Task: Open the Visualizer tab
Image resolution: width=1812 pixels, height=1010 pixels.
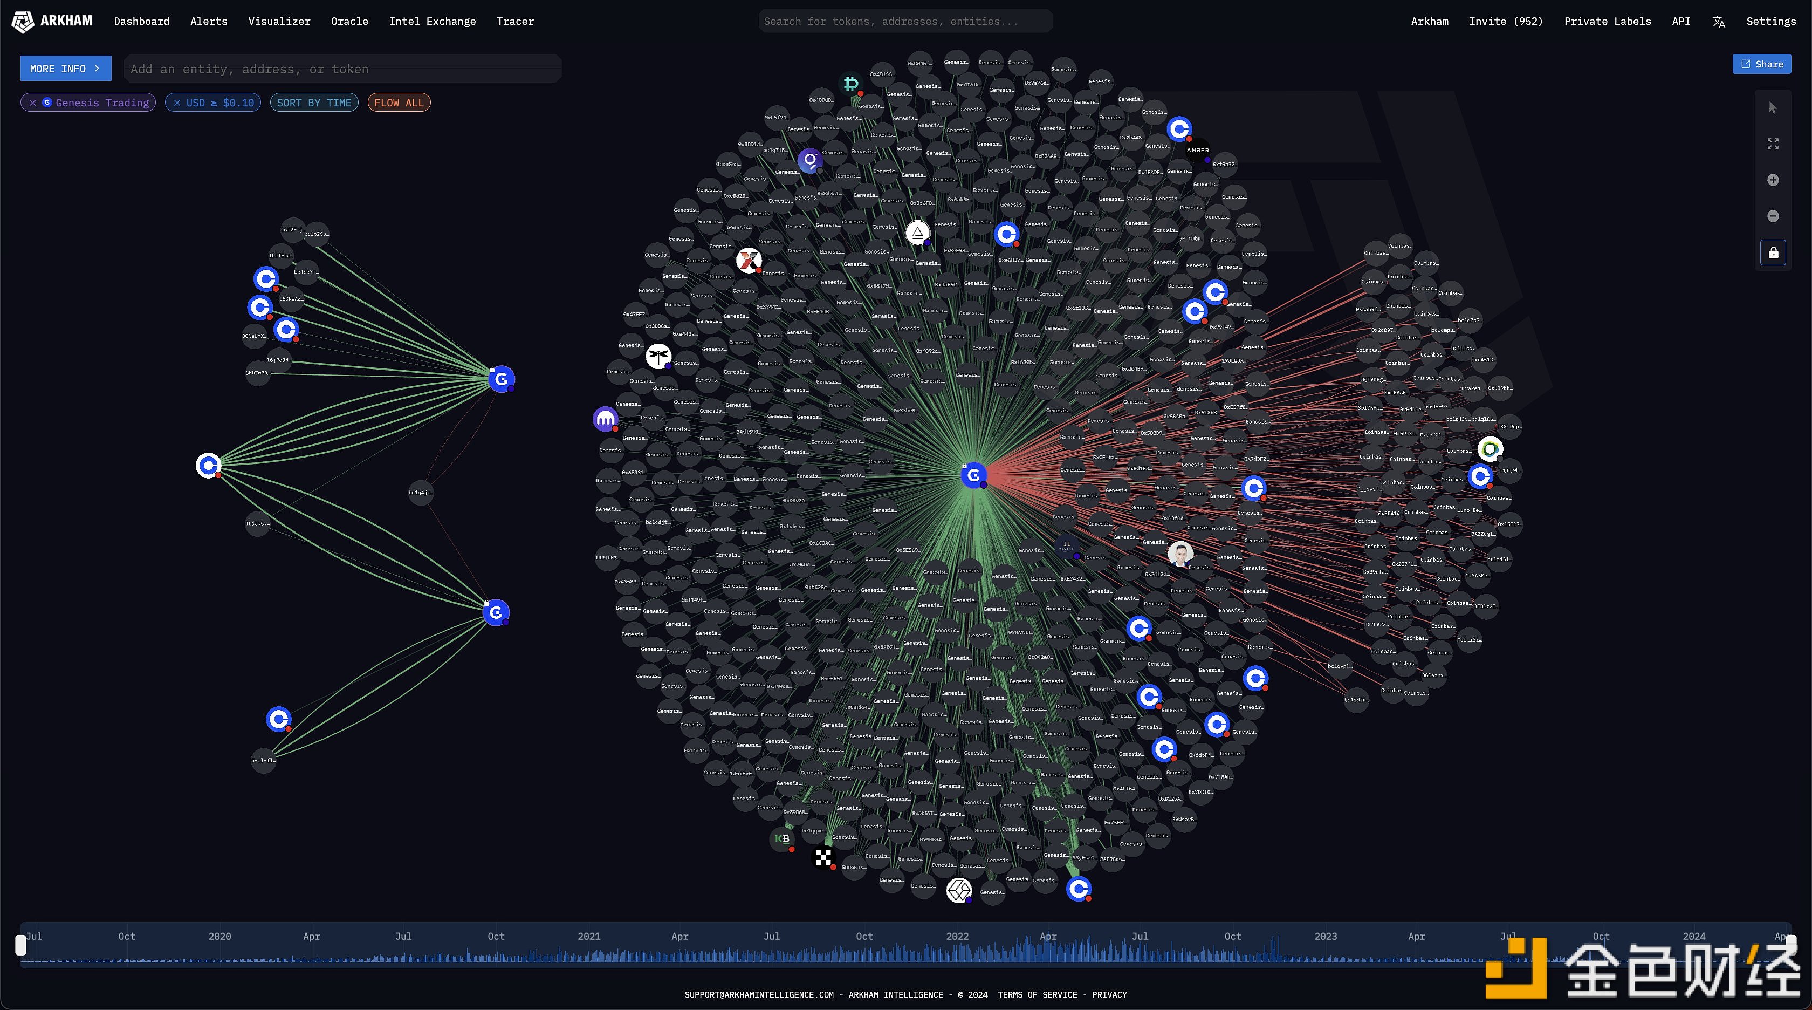Action: (279, 21)
